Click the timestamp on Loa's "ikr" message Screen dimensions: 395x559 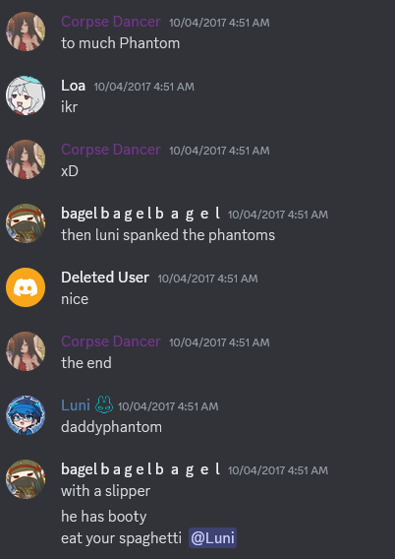tap(144, 87)
